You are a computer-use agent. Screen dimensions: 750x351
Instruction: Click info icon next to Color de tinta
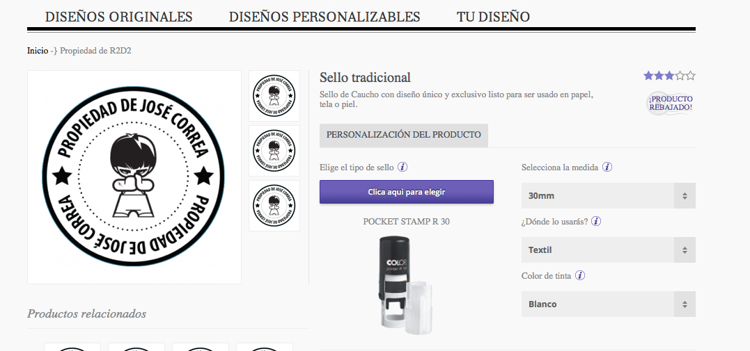[x=579, y=275]
